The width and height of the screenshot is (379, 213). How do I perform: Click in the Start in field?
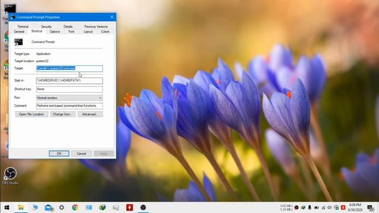click(x=69, y=80)
